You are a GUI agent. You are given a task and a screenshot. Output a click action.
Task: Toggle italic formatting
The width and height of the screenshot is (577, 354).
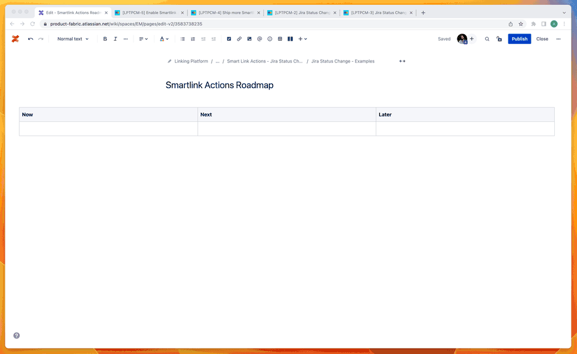tap(115, 38)
